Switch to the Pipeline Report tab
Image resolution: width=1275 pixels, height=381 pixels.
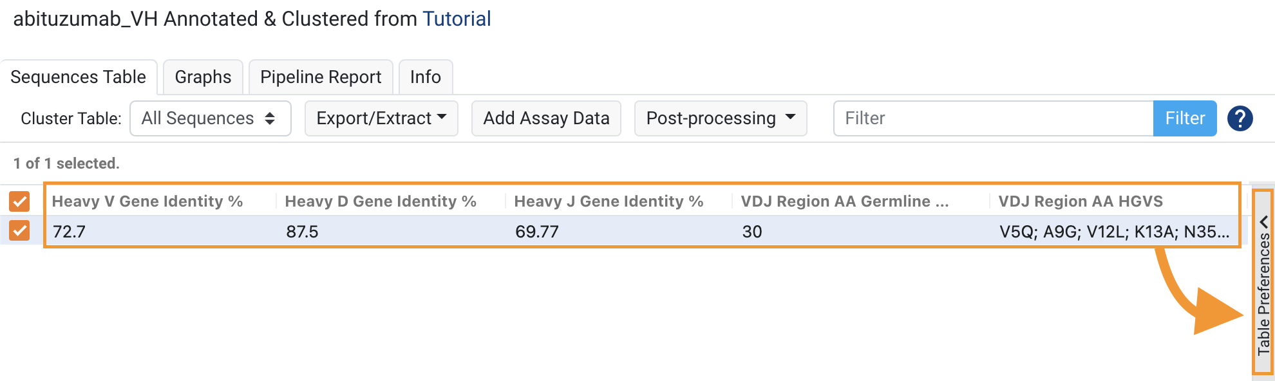click(320, 77)
